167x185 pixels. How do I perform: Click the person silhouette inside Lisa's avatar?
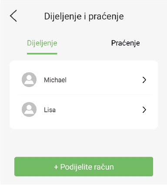(29, 110)
